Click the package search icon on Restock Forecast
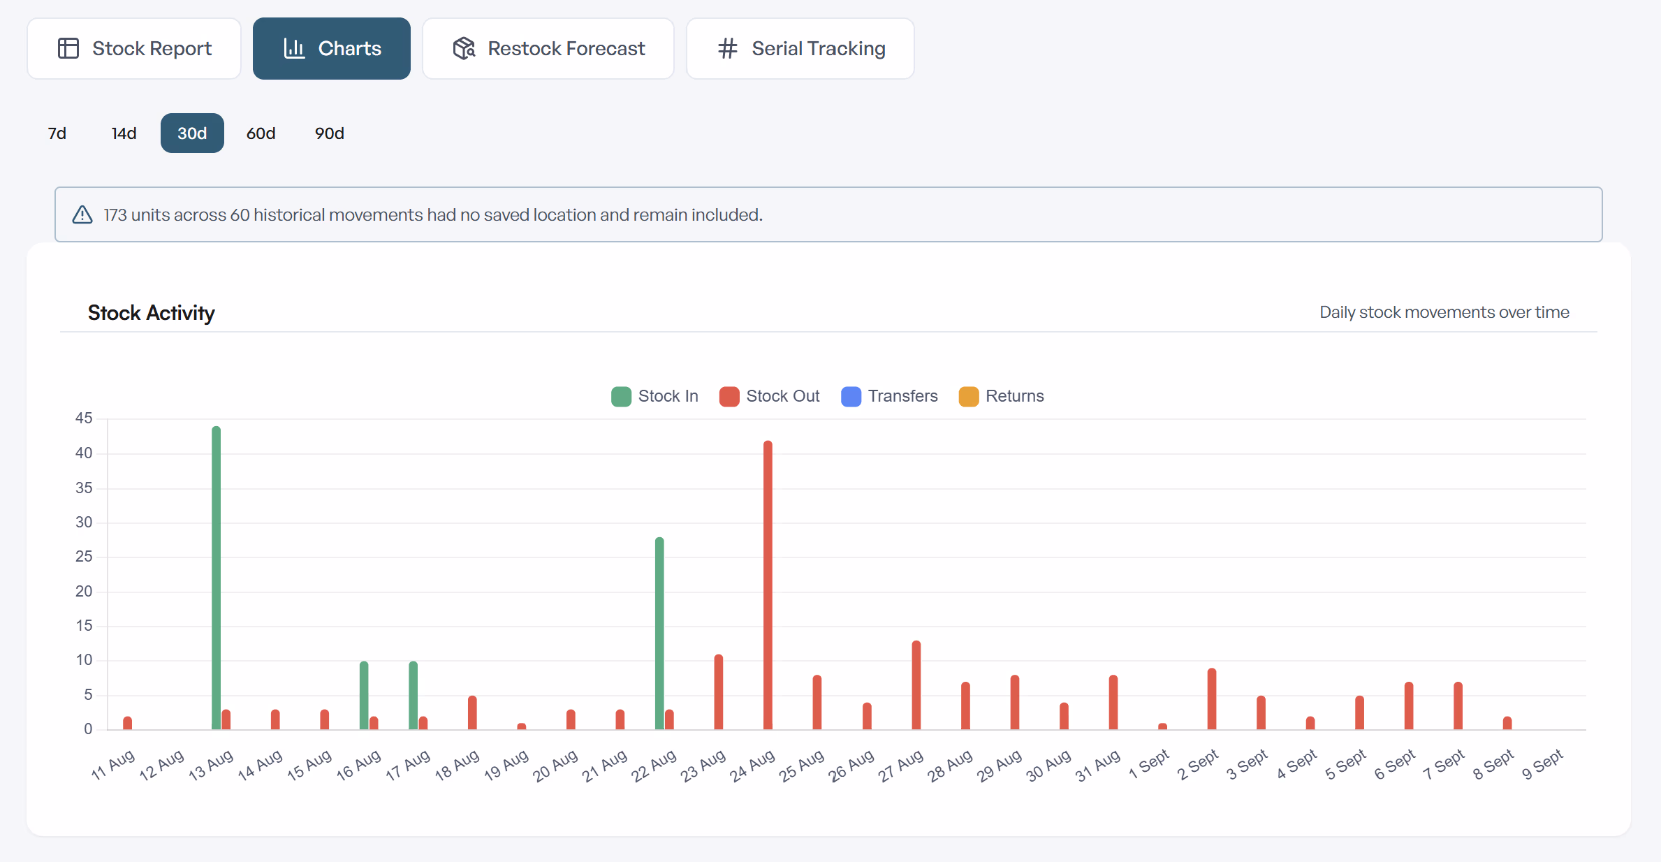1661x862 pixels. click(x=464, y=48)
